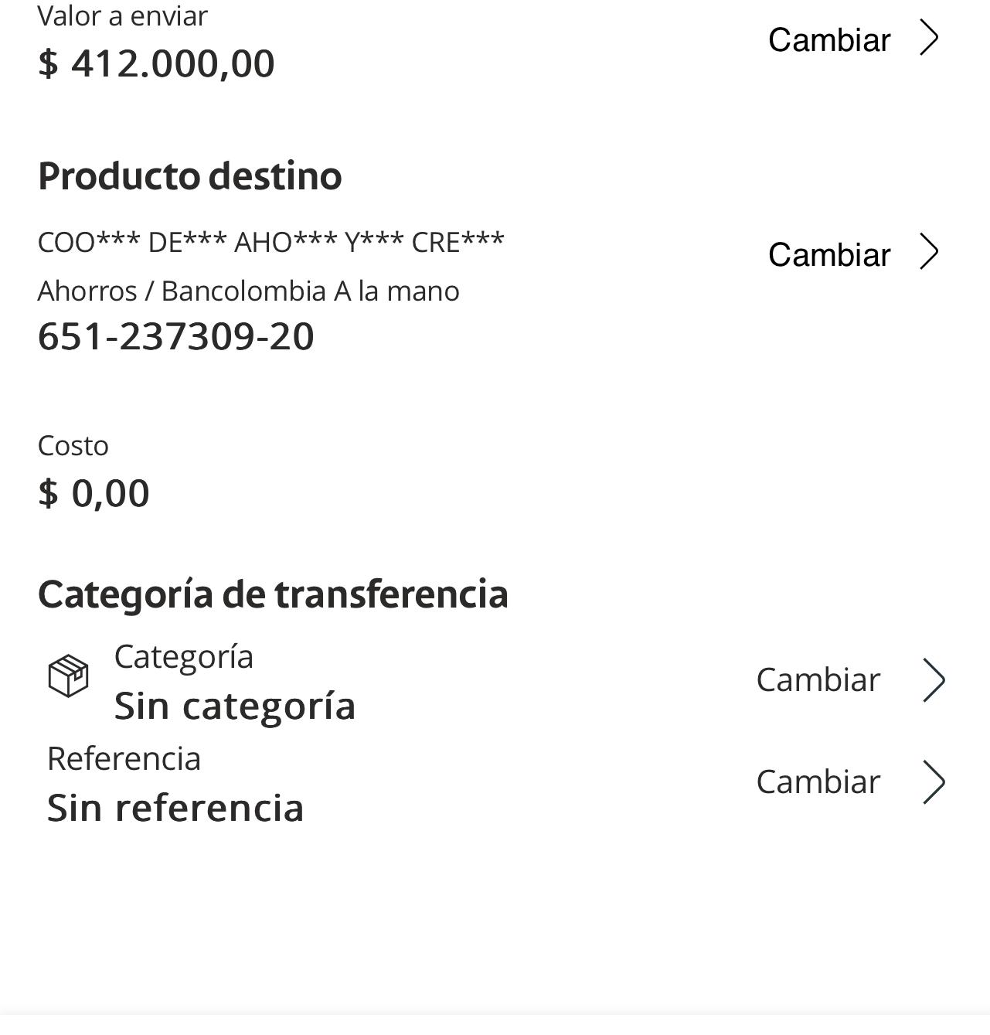Tap the account number 651-237309-20
Viewport: 990px width, 1035px height.
pos(176,337)
